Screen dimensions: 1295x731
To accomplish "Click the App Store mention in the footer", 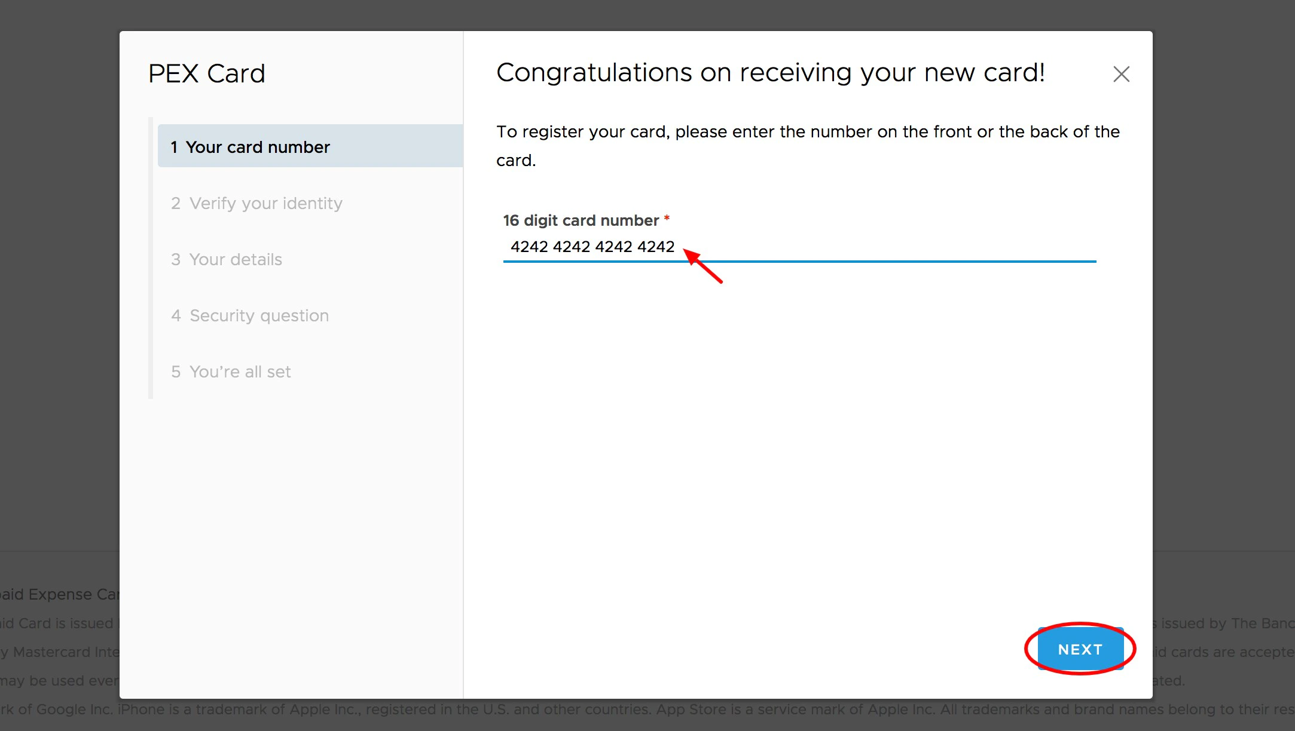I will click(692, 709).
